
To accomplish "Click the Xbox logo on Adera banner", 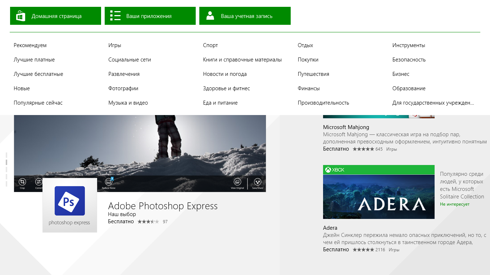I will [x=335, y=170].
